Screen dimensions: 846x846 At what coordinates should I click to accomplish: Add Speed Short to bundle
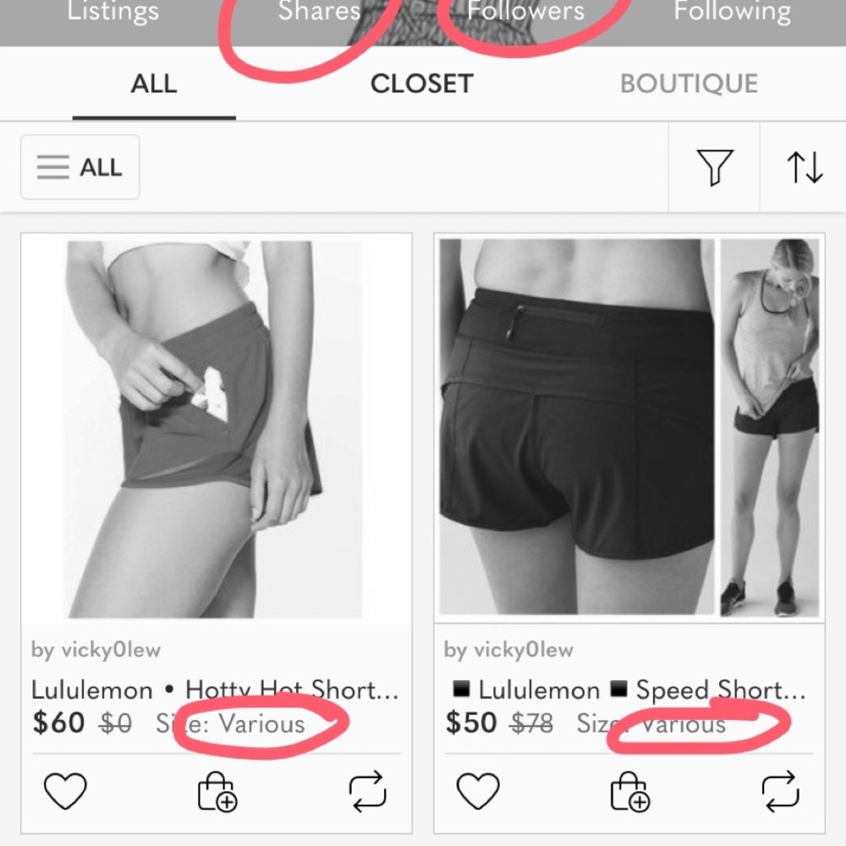point(630,792)
